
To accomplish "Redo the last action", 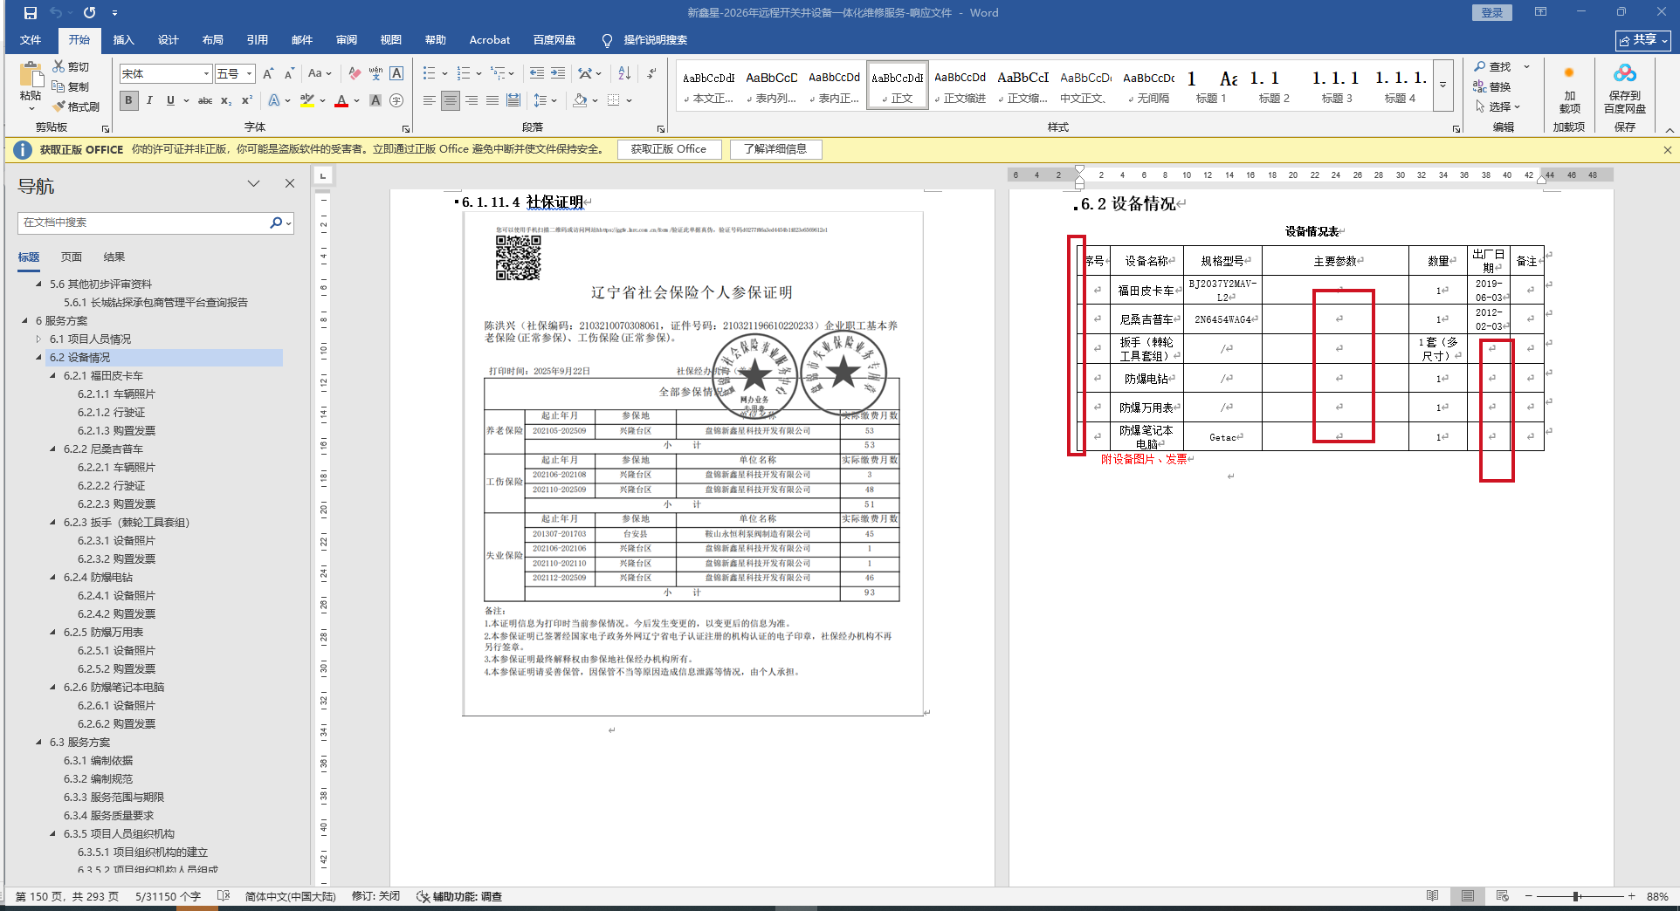I will 89,13.
